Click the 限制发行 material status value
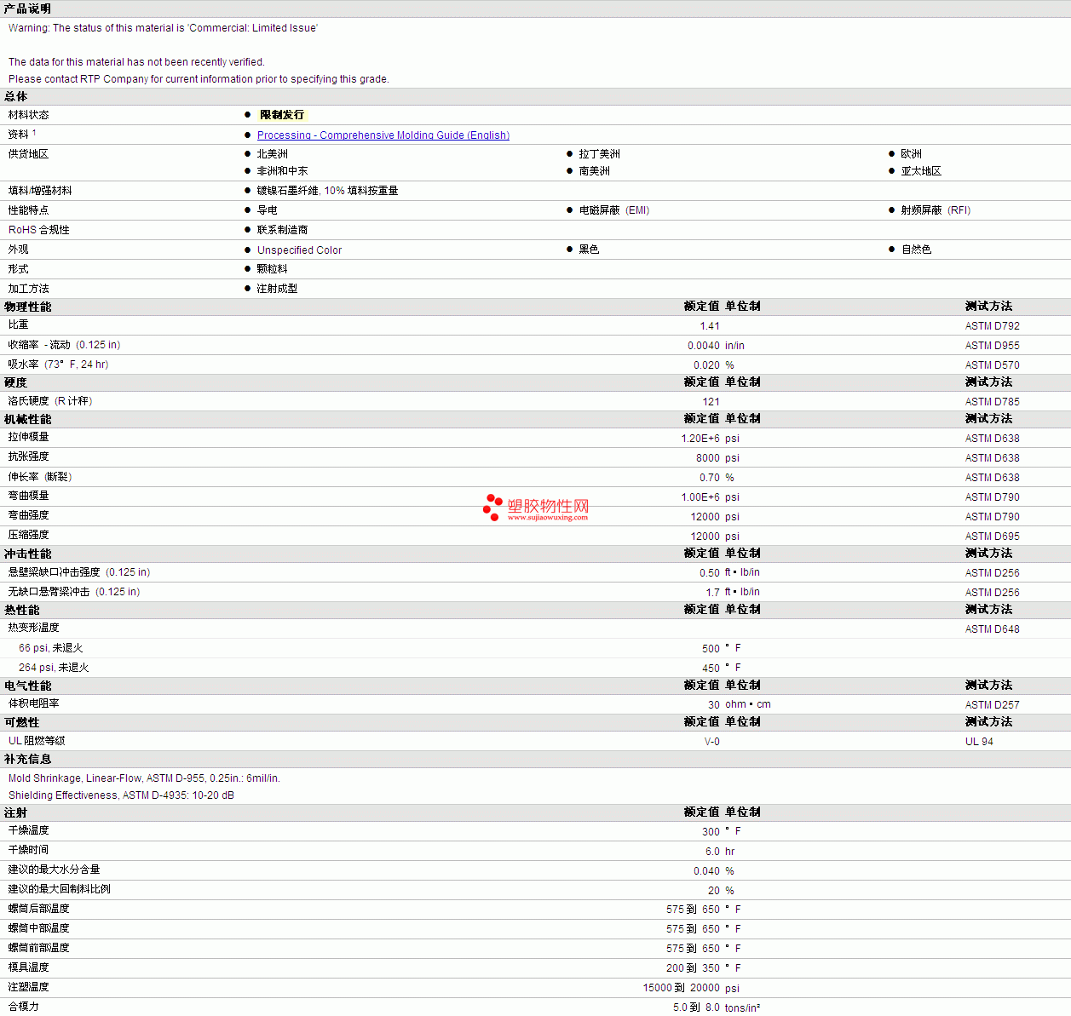The width and height of the screenshot is (1071, 1016). click(282, 115)
